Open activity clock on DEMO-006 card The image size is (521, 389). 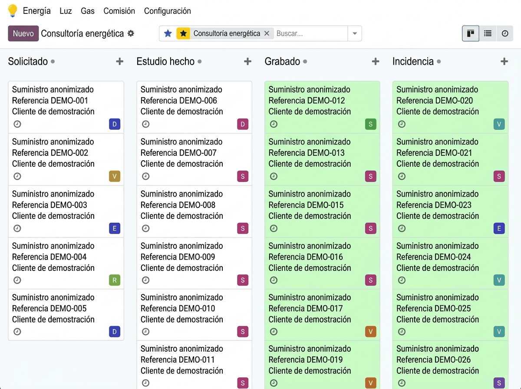point(146,124)
